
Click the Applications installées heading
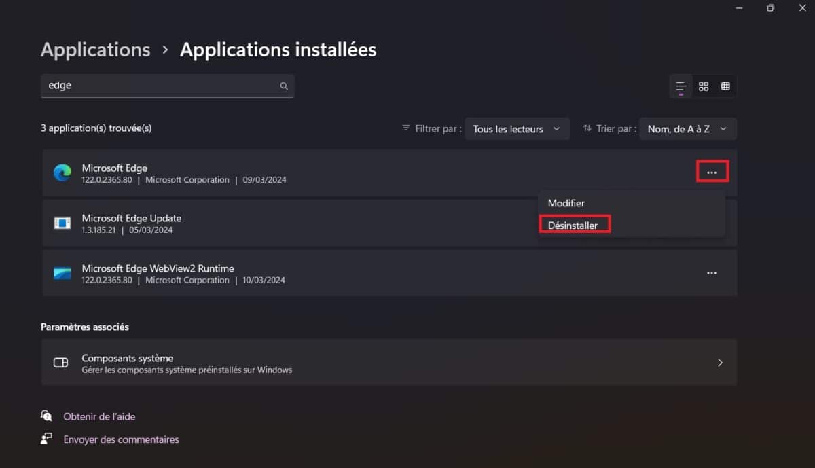[278, 50]
